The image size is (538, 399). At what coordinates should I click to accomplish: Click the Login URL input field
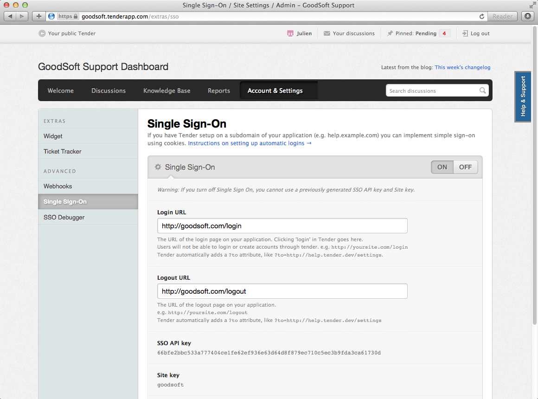point(282,225)
